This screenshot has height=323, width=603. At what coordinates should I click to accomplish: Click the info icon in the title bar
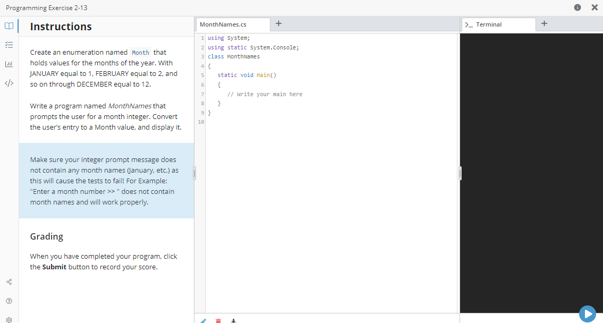point(577,7)
